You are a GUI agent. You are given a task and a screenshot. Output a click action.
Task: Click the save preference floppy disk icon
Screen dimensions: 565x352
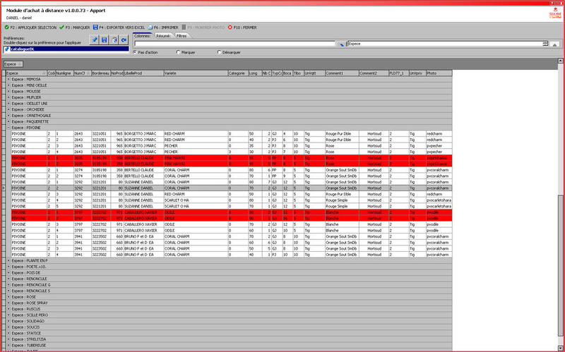(x=105, y=40)
